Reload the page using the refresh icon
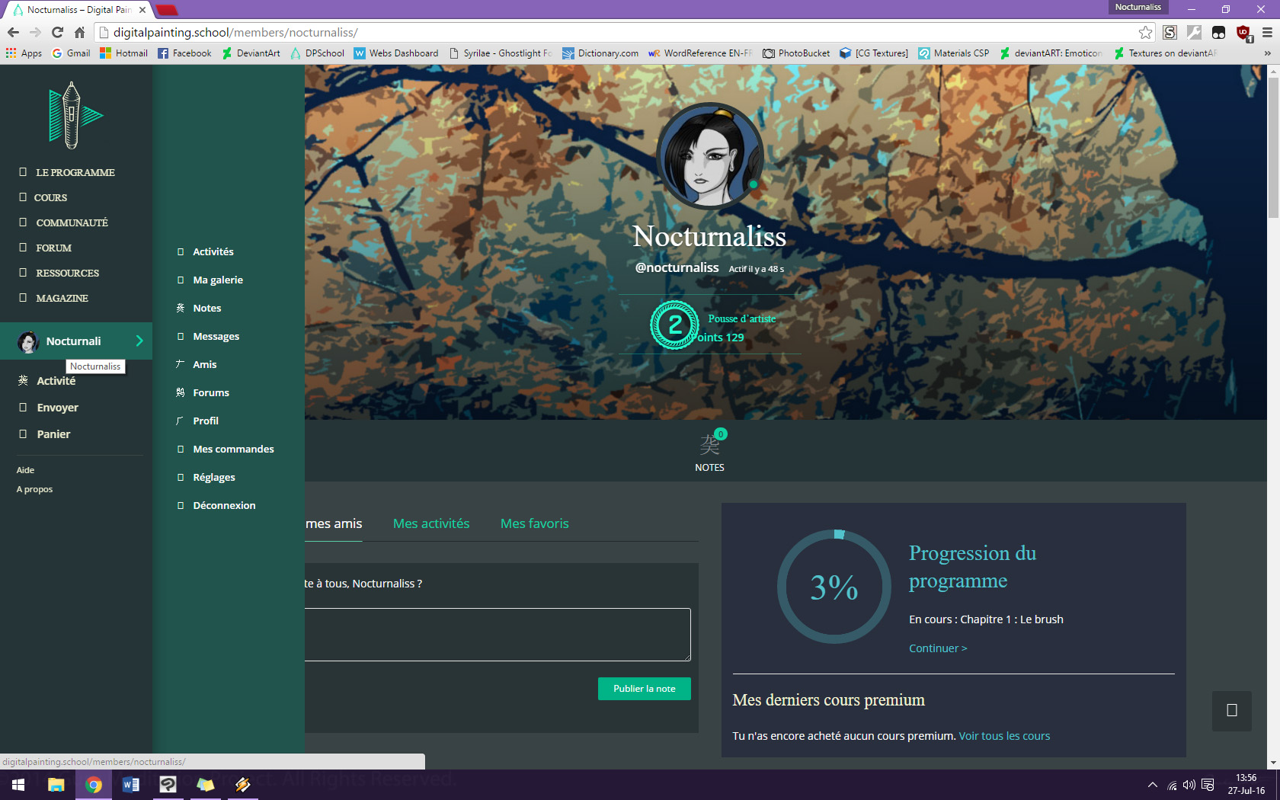This screenshot has height=800, width=1280. point(57,32)
